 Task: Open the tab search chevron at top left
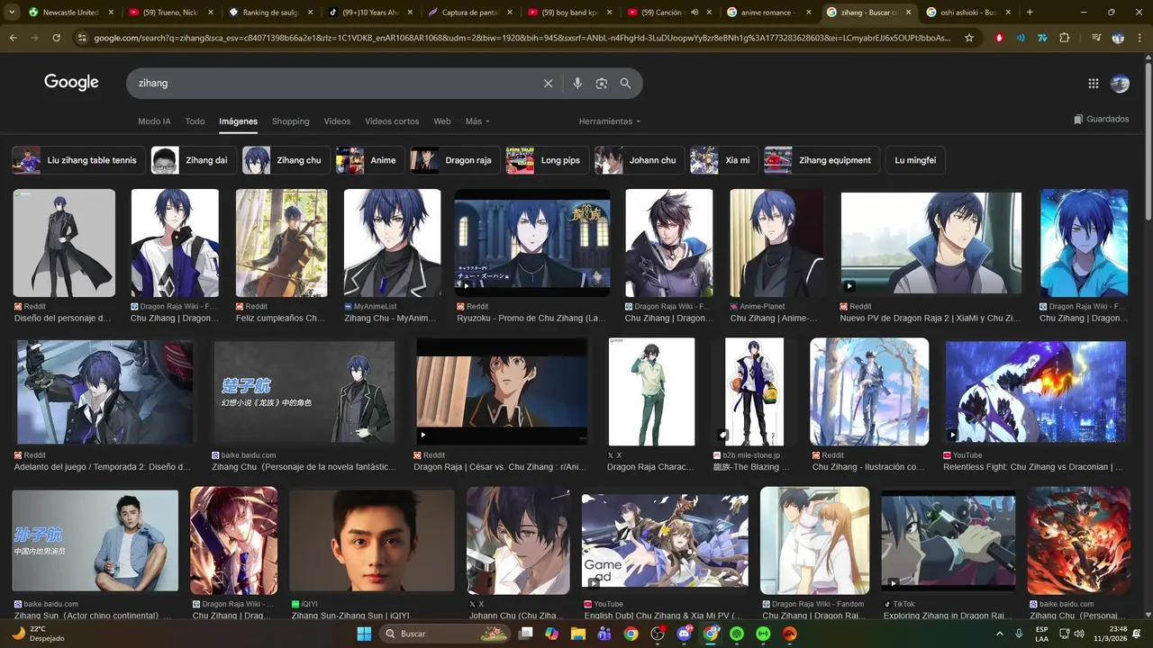[x=12, y=13]
